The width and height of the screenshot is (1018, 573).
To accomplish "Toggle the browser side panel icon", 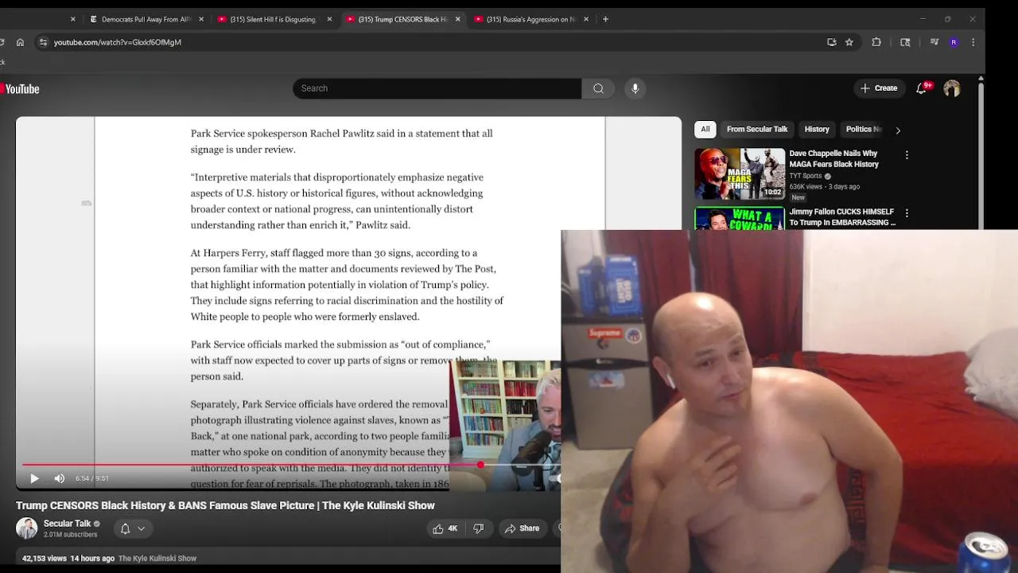I will click(x=905, y=42).
